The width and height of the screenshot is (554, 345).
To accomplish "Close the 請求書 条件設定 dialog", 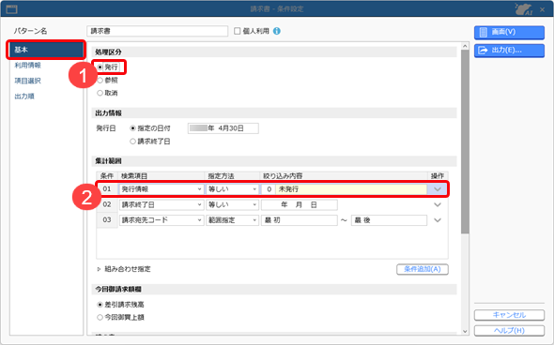I will [x=543, y=10].
